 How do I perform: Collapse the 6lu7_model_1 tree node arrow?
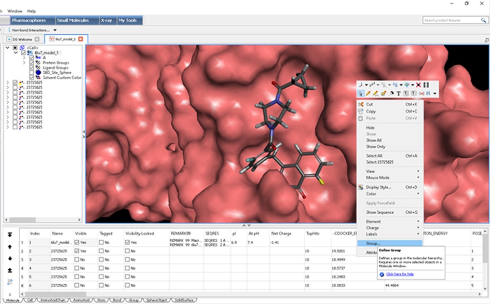(16, 53)
